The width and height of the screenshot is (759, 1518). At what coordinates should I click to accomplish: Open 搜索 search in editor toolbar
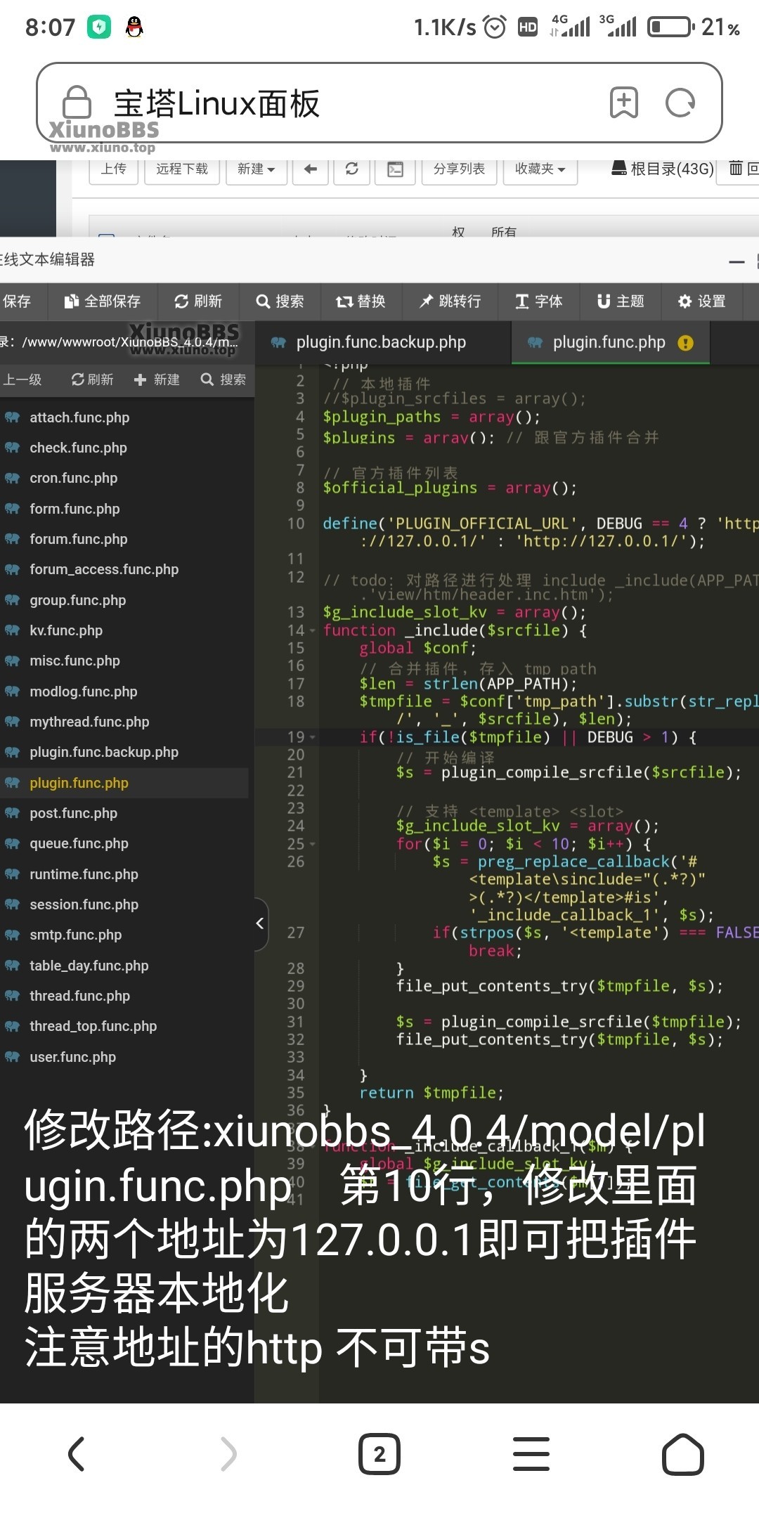280,301
